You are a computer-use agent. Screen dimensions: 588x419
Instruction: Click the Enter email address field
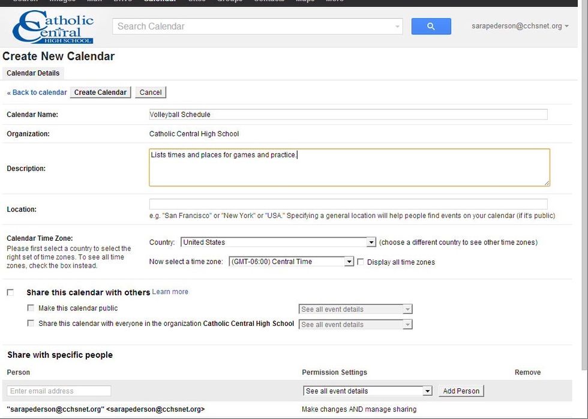pos(59,391)
